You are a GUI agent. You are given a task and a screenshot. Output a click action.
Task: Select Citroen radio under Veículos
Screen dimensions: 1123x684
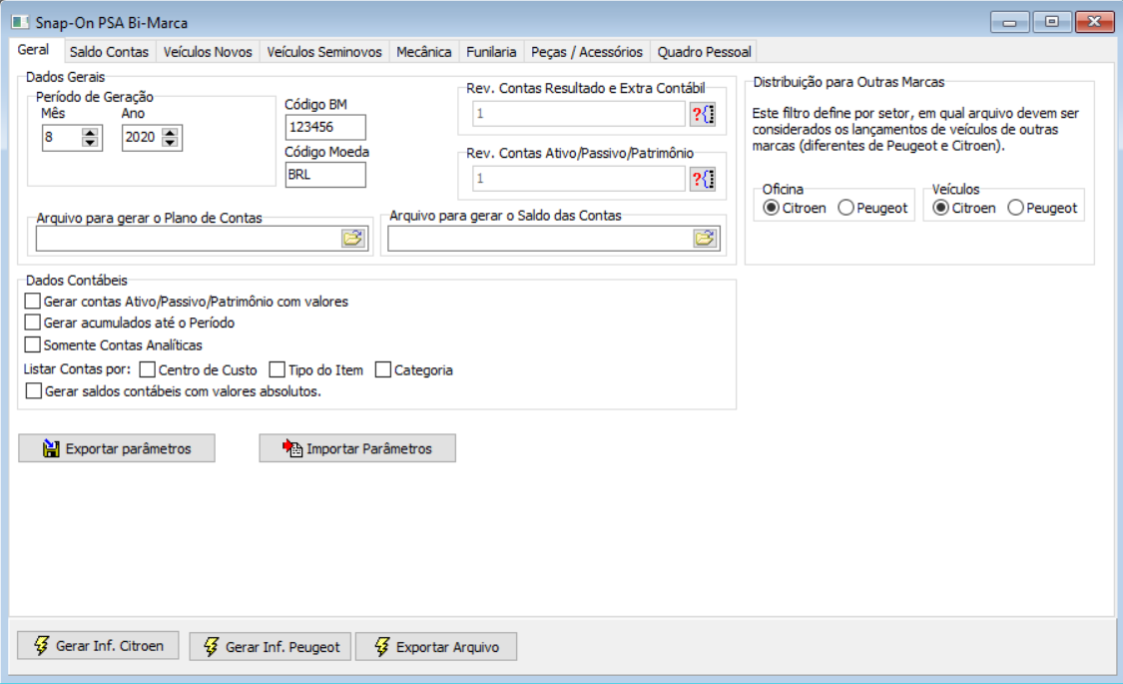pyautogui.click(x=941, y=208)
